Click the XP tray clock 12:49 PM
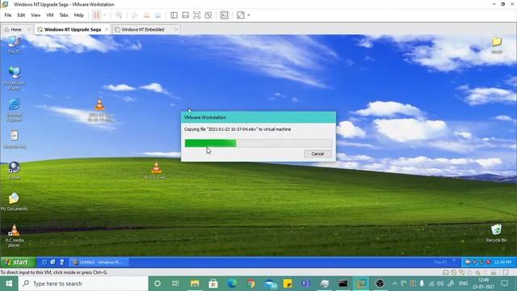 pyautogui.click(x=503, y=262)
